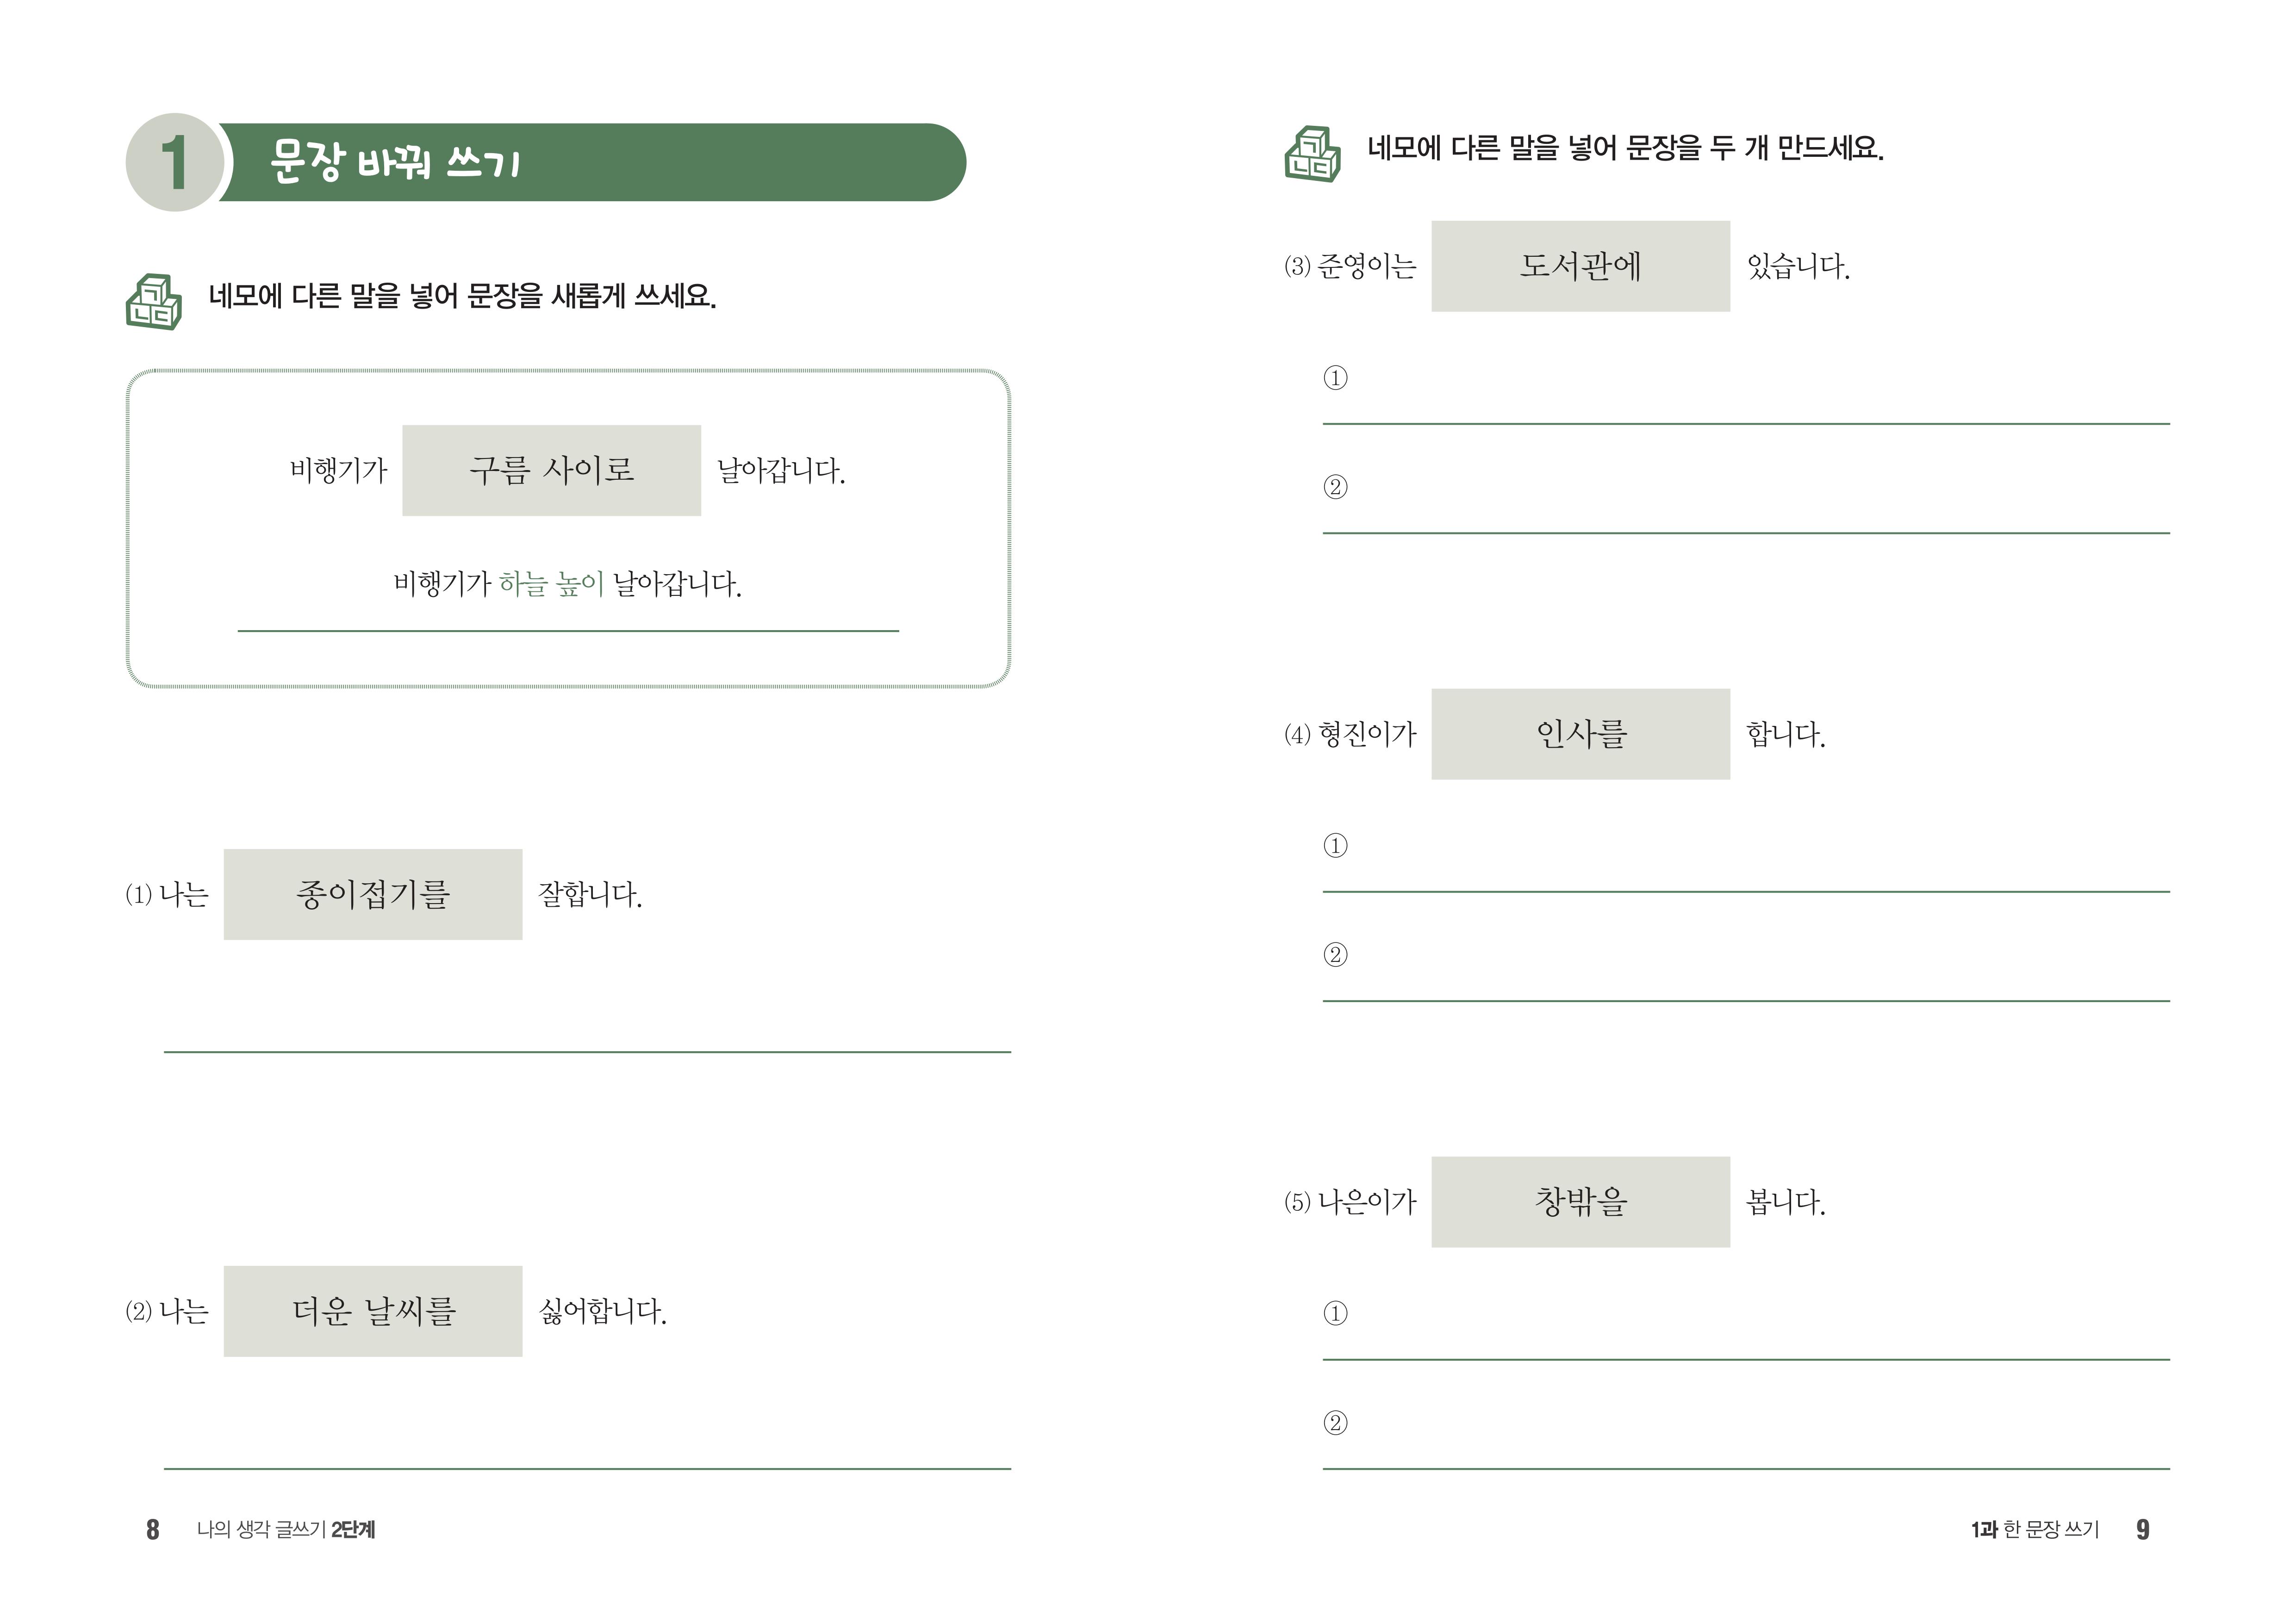The width and height of the screenshot is (2296, 1623).
Task: Click the circled number 1 section badge
Action: 175,162
